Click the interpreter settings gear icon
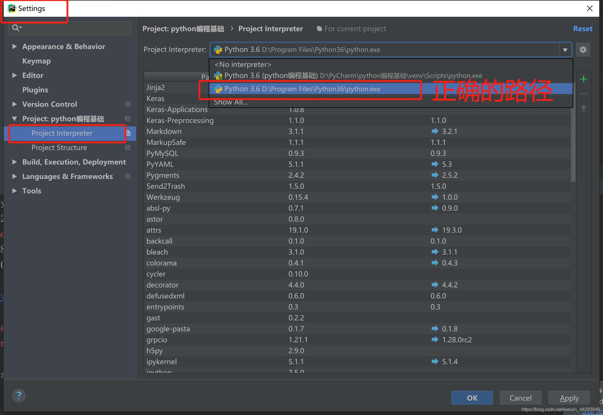The image size is (603, 415). tap(583, 50)
